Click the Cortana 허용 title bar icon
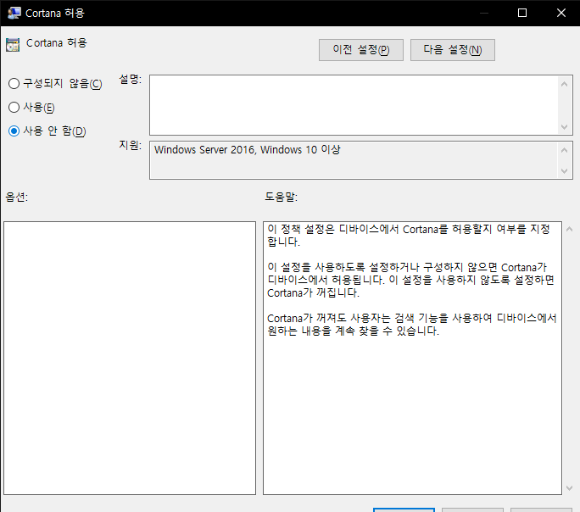Viewport: 580px width, 512px height. point(14,13)
